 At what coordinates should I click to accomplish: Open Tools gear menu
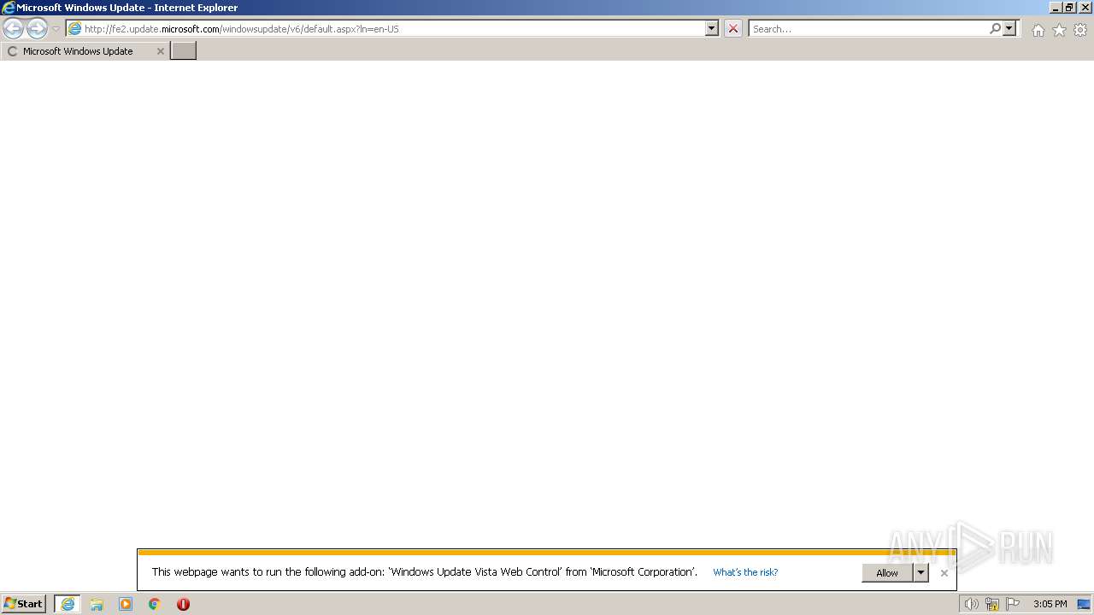point(1080,30)
